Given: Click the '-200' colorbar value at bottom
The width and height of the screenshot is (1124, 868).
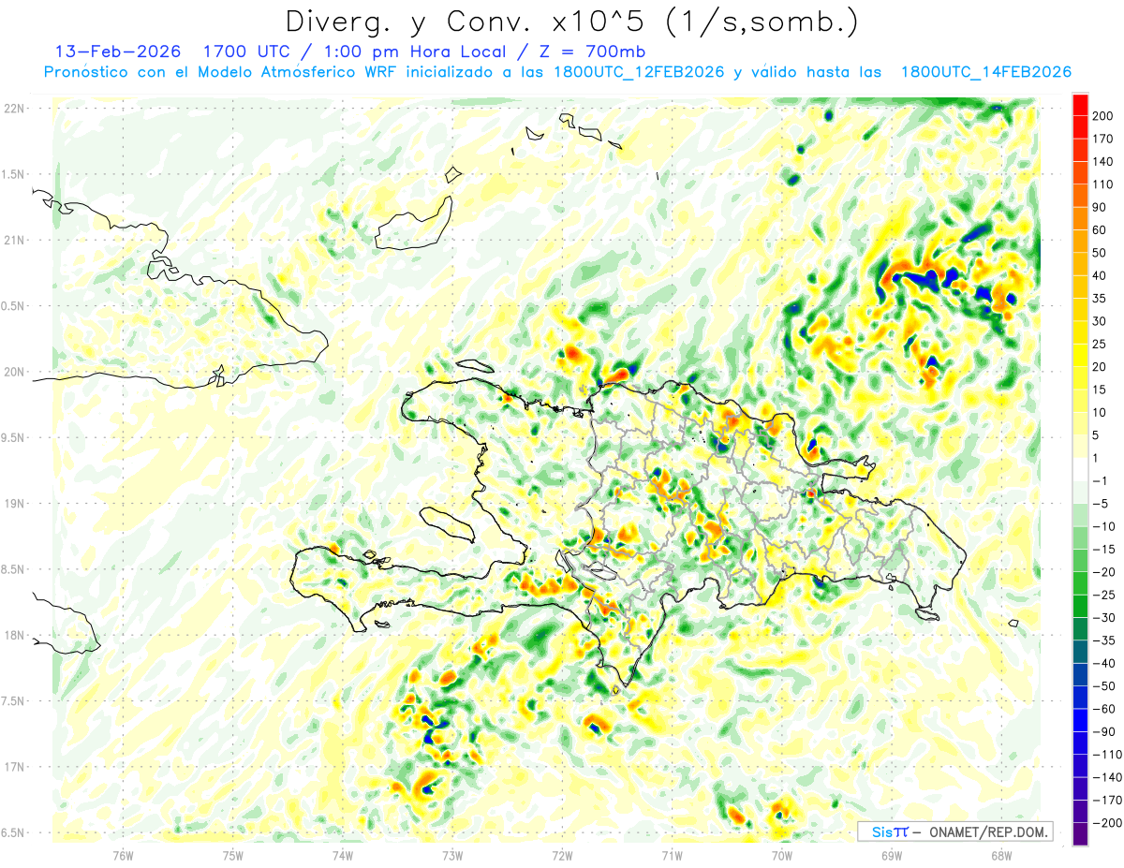Looking at the screenshot, I should tap(1109, 823).
